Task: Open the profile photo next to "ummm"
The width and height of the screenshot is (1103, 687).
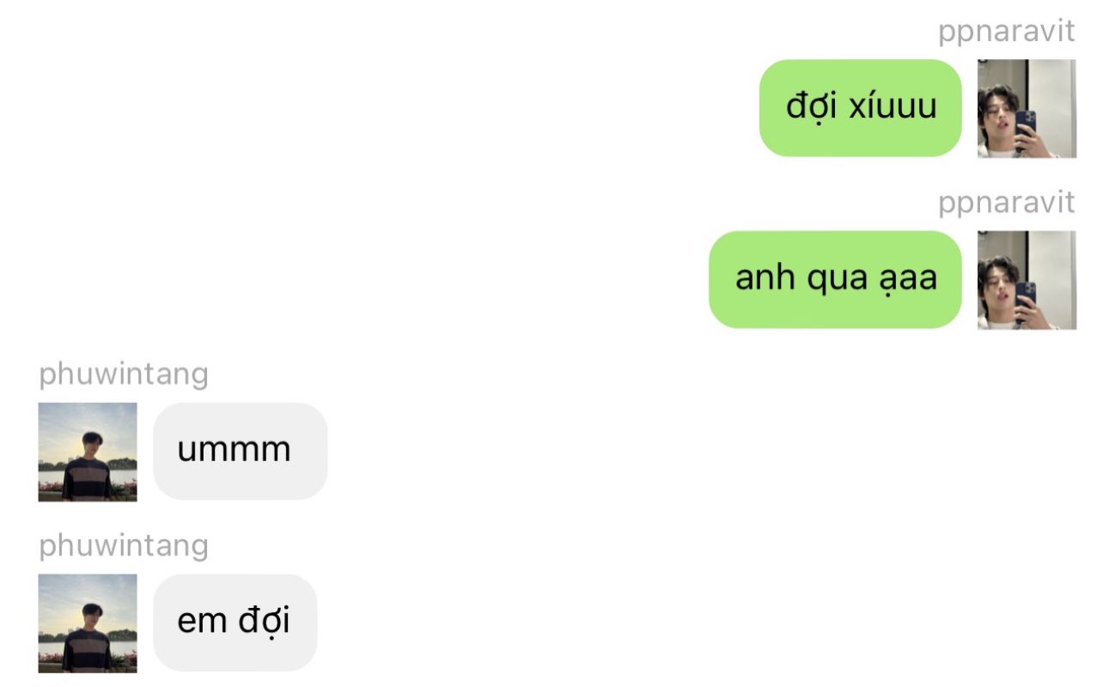Action: (88, 452)
